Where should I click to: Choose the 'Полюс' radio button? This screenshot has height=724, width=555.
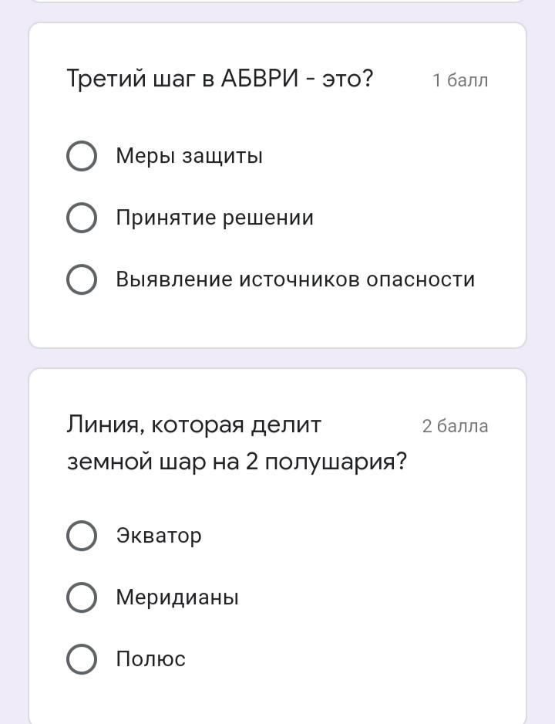tap(82, 659)
